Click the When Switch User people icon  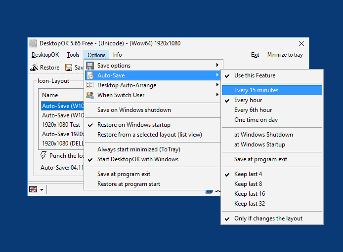coord(90,95)
